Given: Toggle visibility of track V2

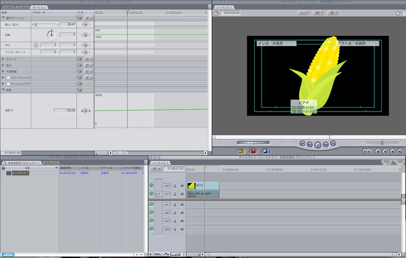Looking at the screenshot, I should [151, 186].
